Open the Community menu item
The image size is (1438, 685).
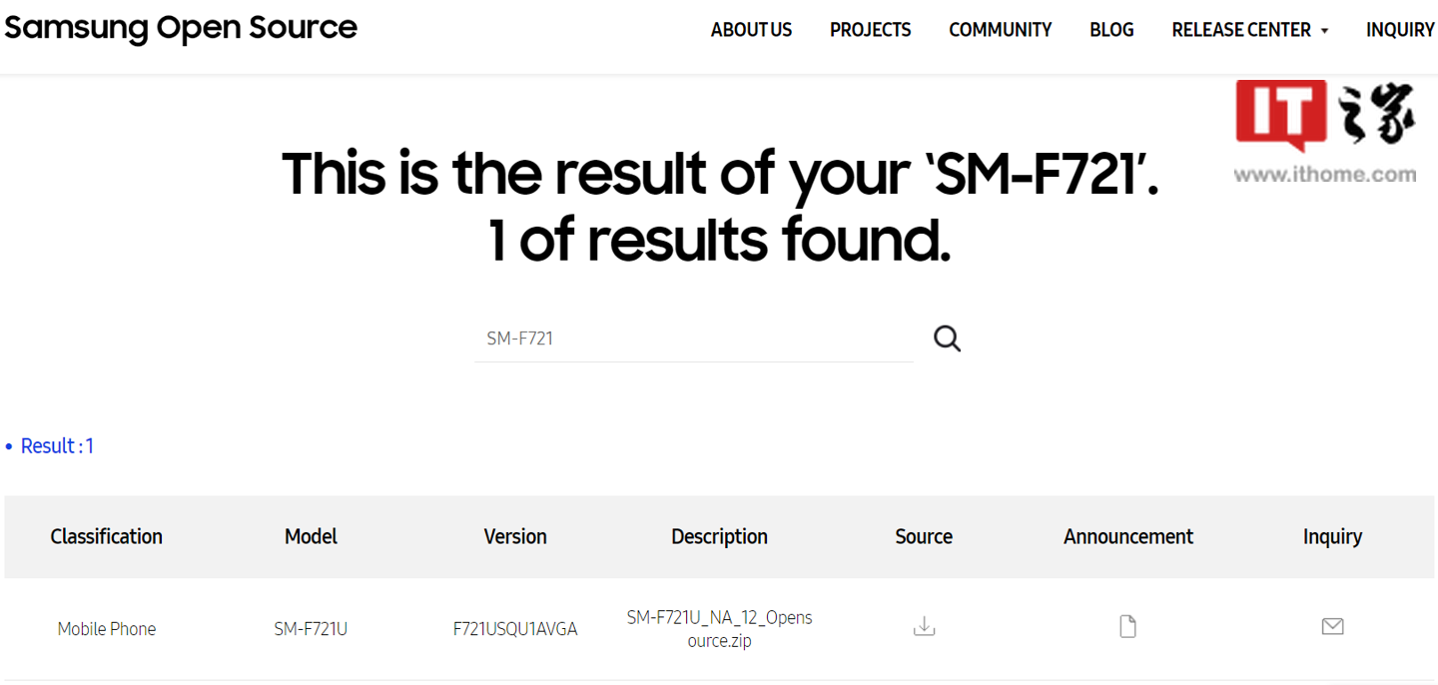pyautogui.click(x=1000, y=30)
